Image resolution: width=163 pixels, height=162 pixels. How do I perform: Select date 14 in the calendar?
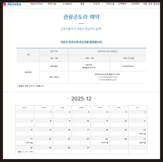[31, 130]
